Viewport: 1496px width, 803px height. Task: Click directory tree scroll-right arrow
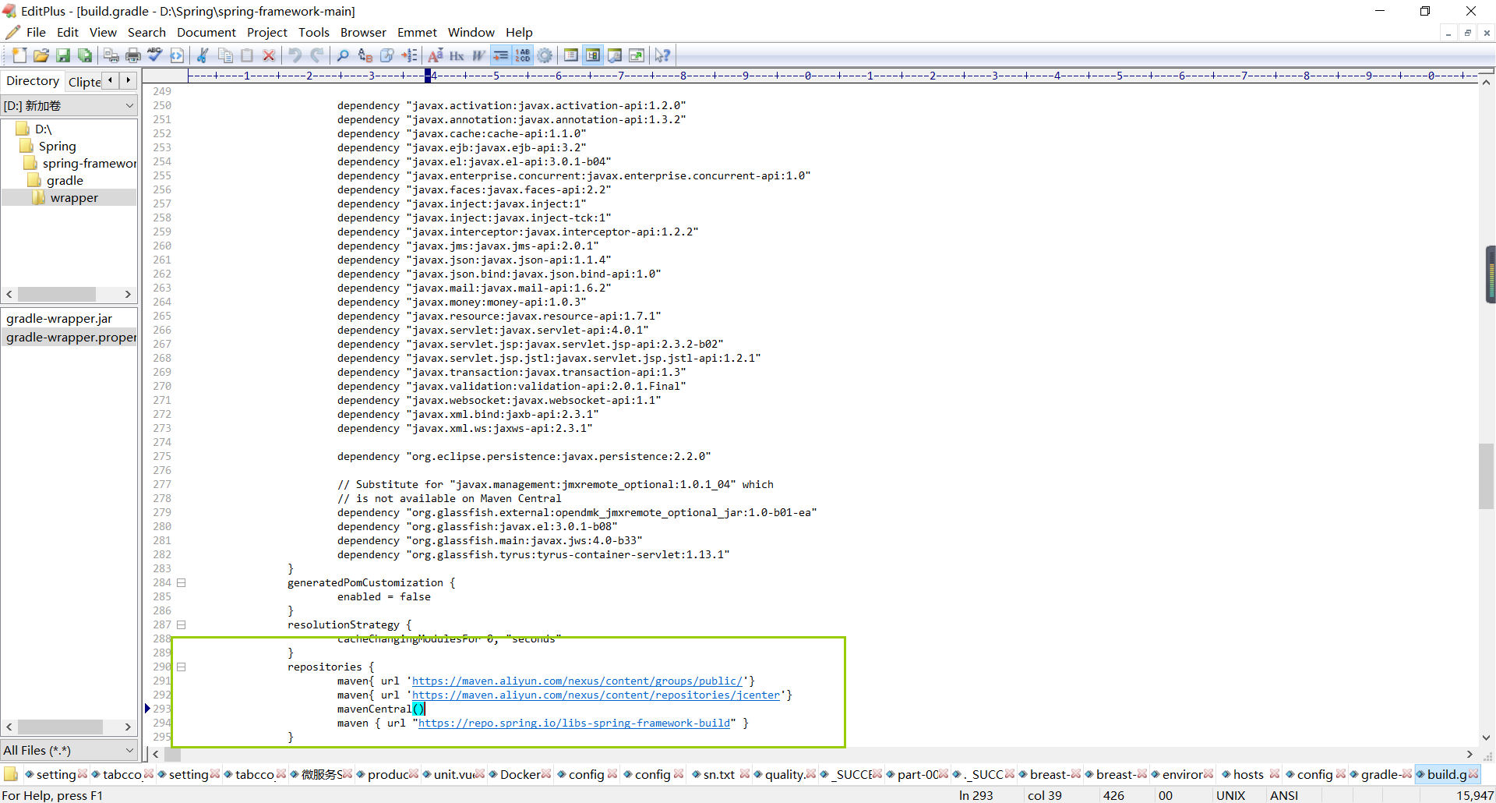[129, 294]
